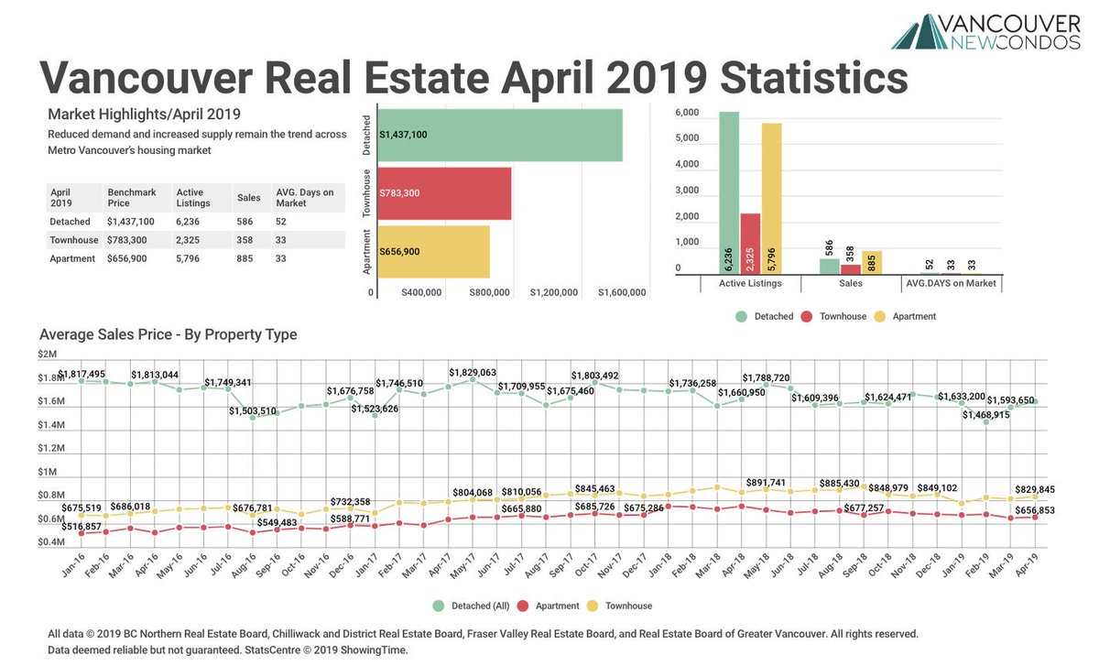The height and width of the screenshot is (666, 1099).
Task: Click the green Detached legend dot
Action: click(741, 316)
